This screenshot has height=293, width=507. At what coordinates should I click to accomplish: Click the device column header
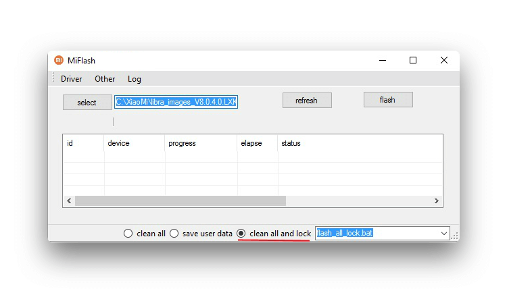135,143
